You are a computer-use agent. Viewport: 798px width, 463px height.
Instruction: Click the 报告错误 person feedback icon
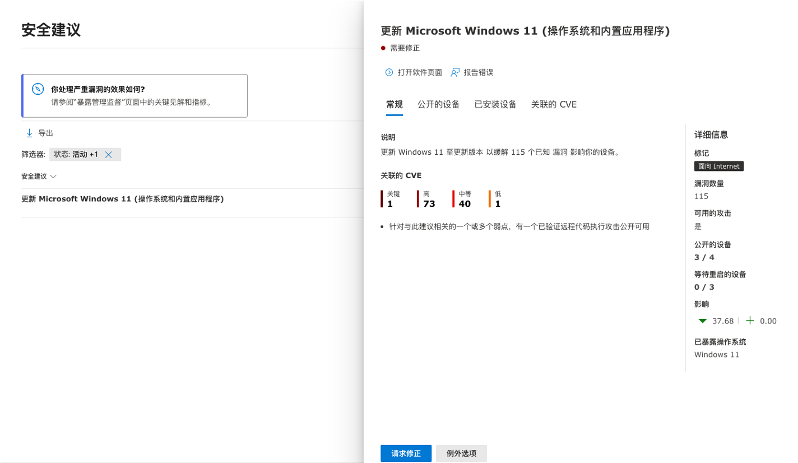point(455,72)
